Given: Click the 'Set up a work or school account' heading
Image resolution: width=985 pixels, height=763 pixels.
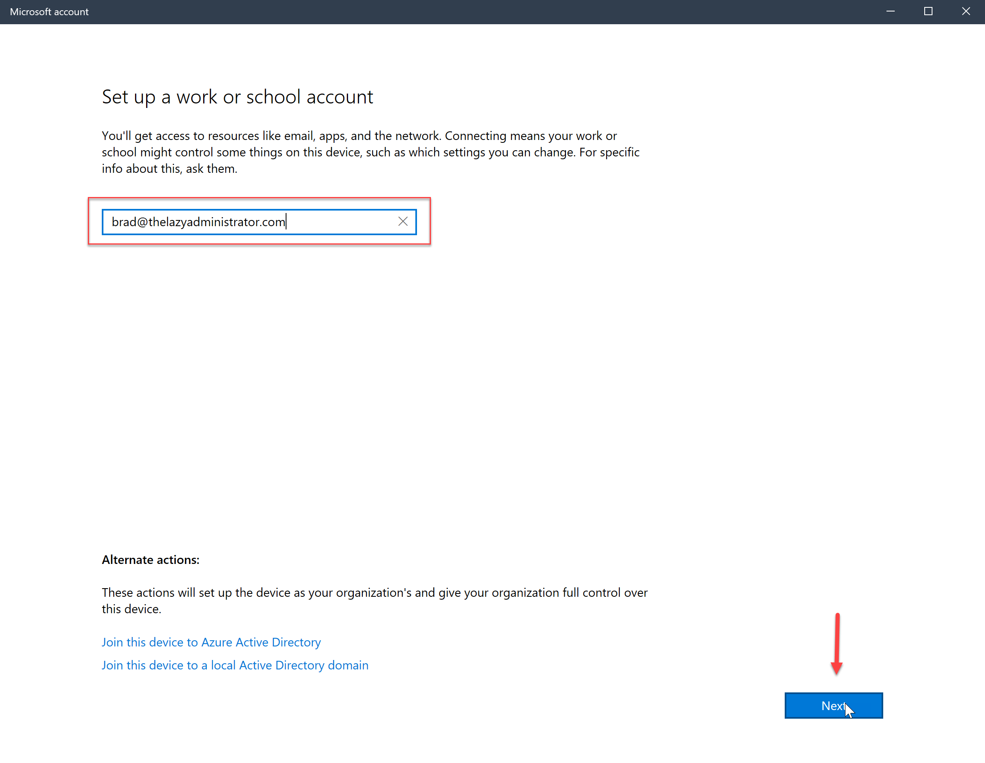Looking at the screenshot, I should click(x=237, y=97).
